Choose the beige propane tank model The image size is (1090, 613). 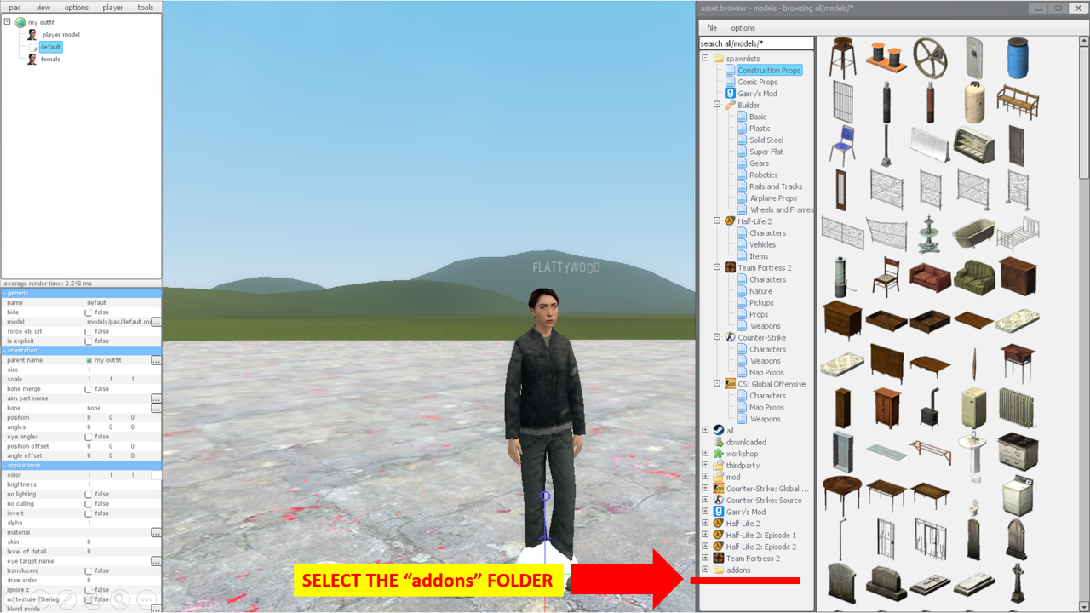click(976, 102)
